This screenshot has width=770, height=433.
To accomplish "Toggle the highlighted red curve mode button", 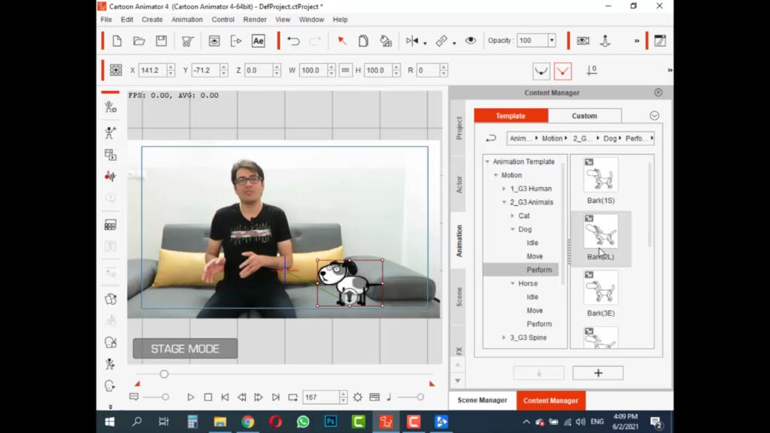I will (x=562, y=71).
